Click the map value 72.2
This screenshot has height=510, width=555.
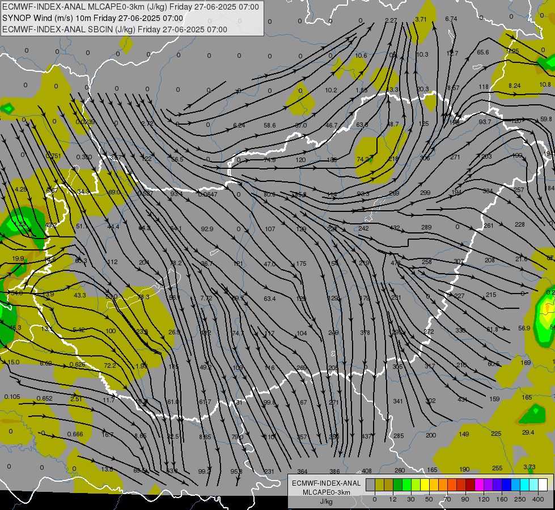(x=110, y=365)
